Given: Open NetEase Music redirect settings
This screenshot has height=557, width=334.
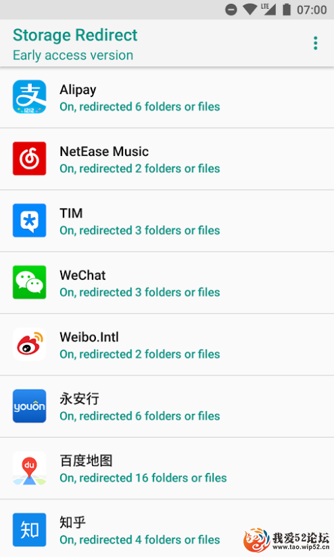Looking at the screenshot, I should (167, 159).
